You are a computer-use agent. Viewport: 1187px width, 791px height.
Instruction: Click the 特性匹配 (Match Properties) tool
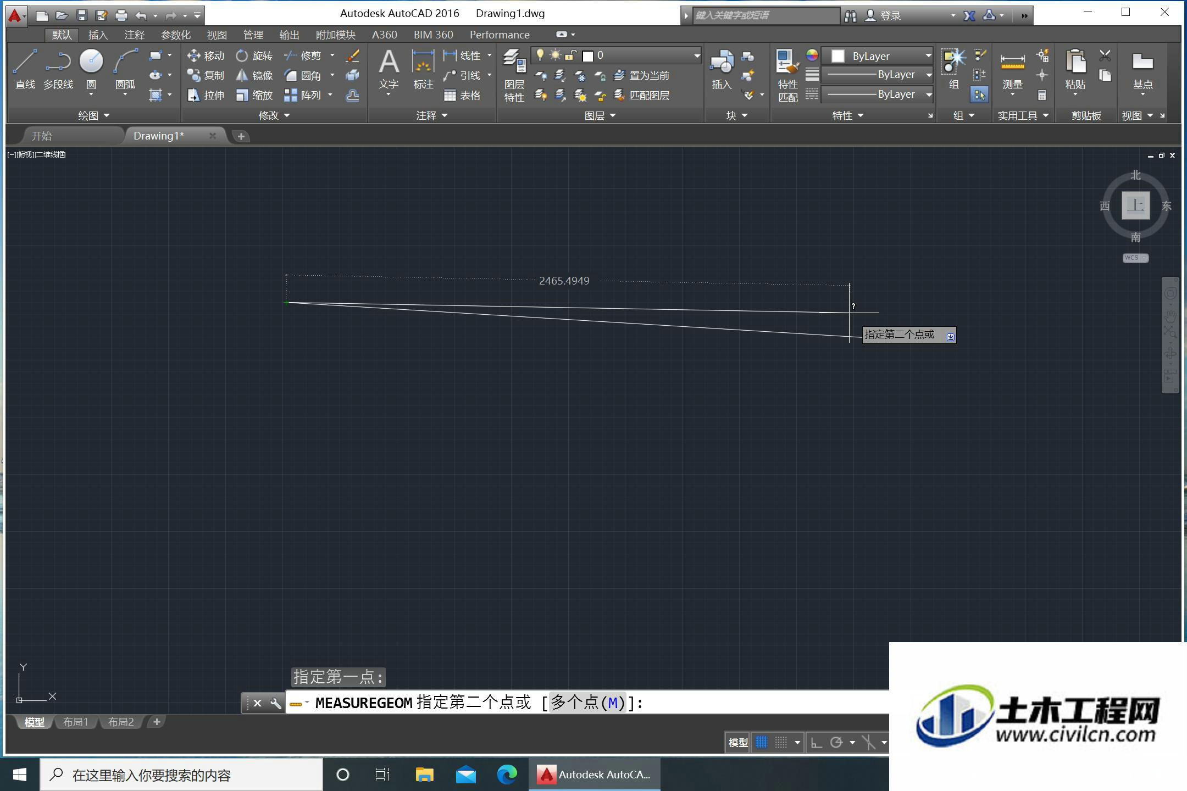tap(787, 75)
